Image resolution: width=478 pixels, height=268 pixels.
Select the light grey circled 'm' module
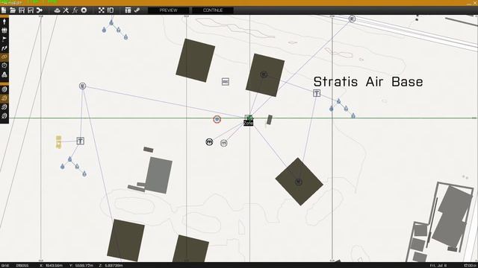tap(224, 143)
